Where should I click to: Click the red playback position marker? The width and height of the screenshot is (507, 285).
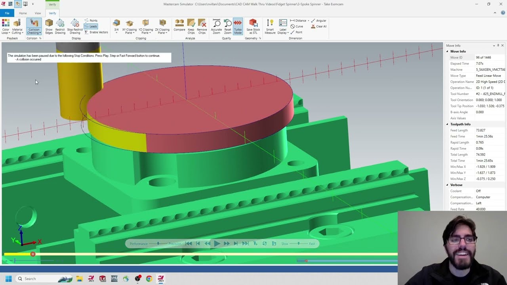[33, 254]
